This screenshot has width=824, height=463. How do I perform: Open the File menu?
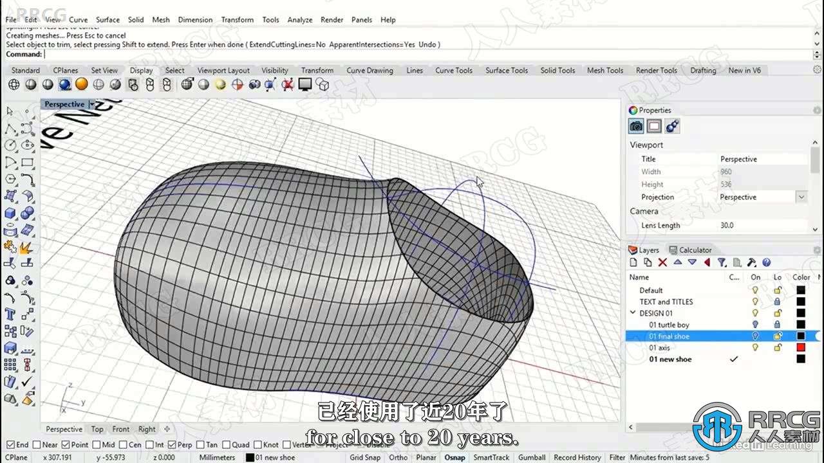(x=11, y=20)
